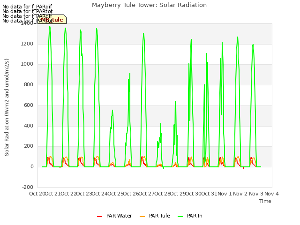Click the 1000 y-axis tick label
The width and height of the screenshot is (300, 225).
coord(27,64)
